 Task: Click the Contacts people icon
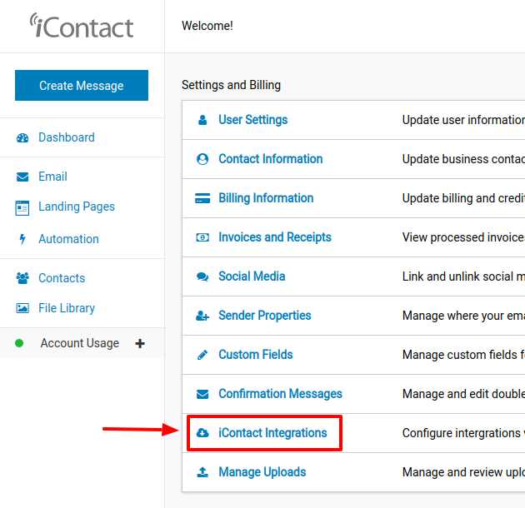tap(22, 278)
